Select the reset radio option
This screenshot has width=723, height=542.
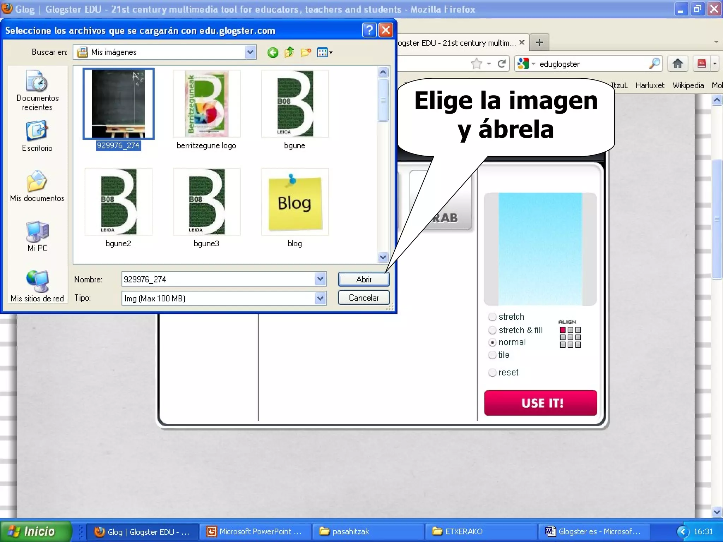492,373
